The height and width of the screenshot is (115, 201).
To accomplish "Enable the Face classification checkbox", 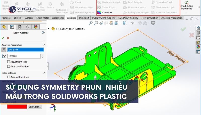I will [x=9, y=67].
